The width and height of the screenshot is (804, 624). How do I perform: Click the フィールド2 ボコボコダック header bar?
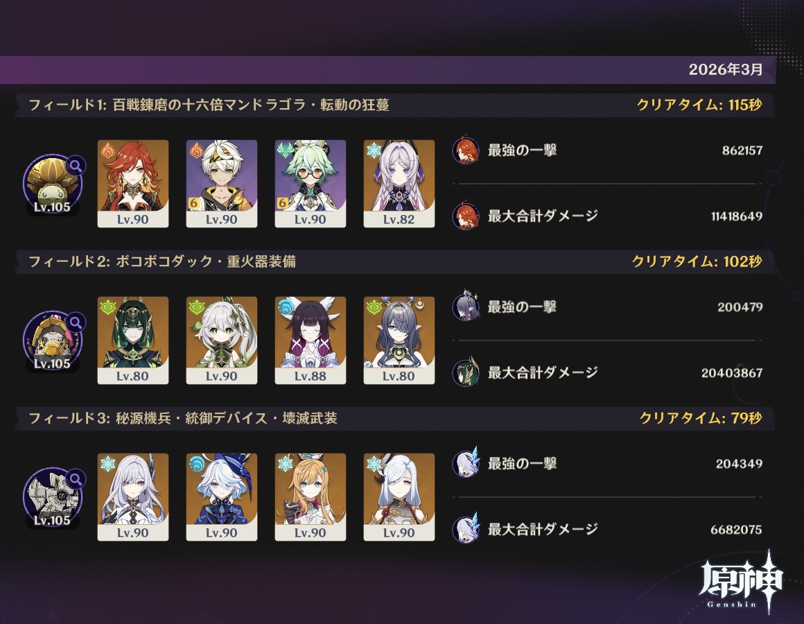tap(395, 261)
